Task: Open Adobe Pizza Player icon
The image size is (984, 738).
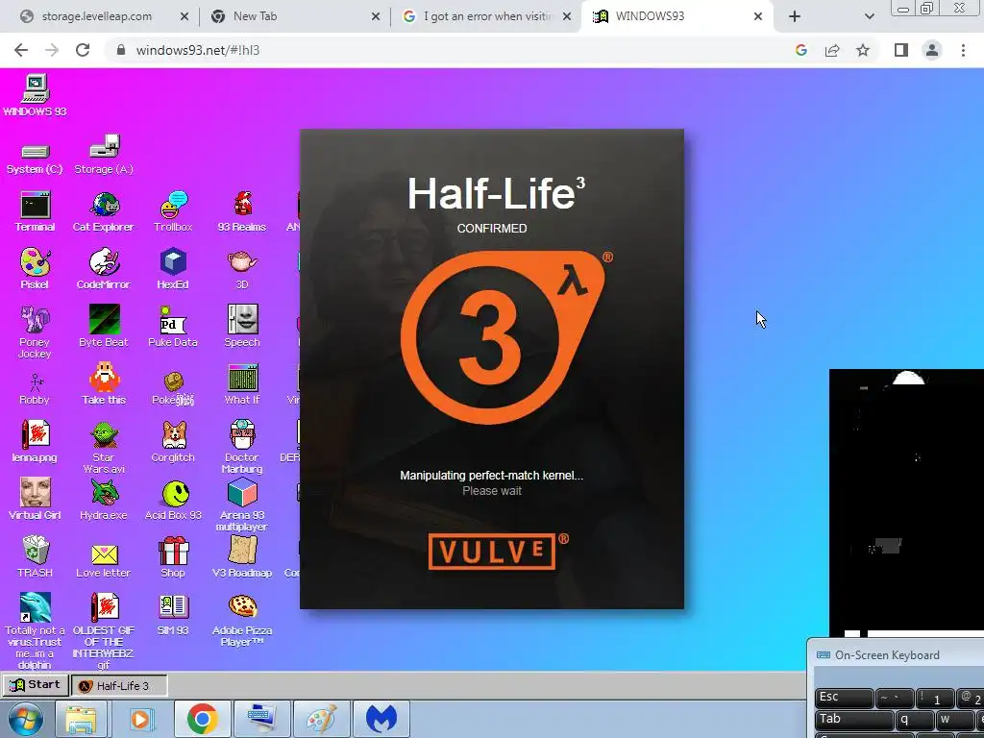Action: coord(242,621)
